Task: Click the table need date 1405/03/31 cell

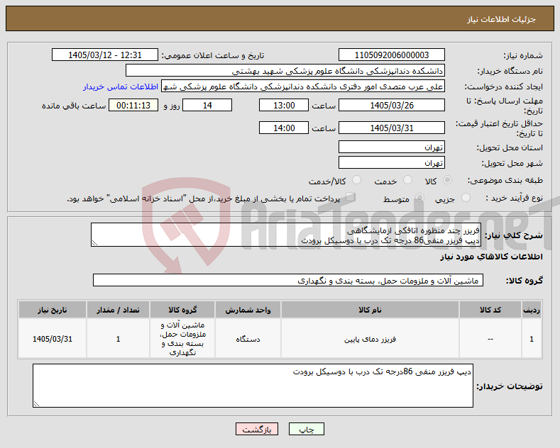Action: [53, 339]
